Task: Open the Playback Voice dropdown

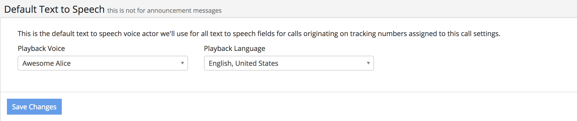Action: pyautogui.click(x=103, y=63)
